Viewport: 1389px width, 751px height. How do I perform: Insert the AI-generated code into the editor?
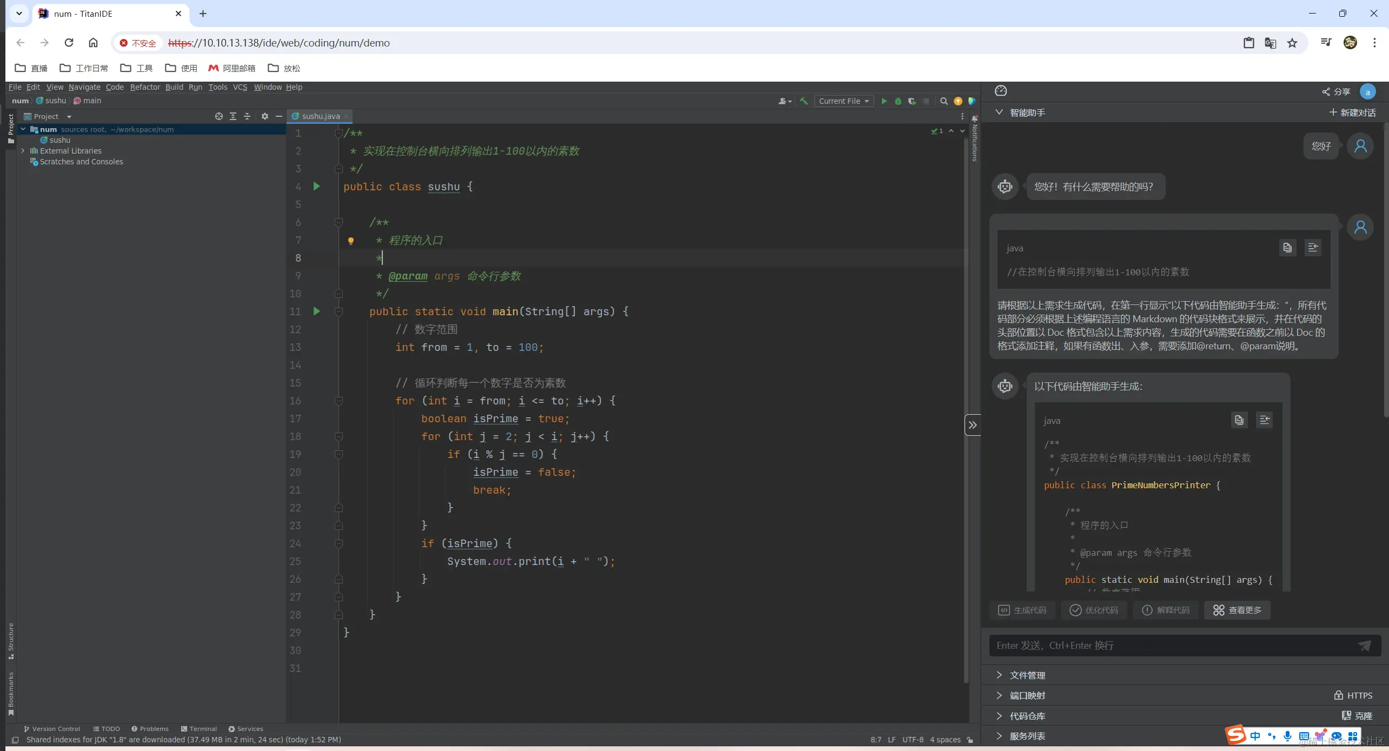(x=1265, y=420)
